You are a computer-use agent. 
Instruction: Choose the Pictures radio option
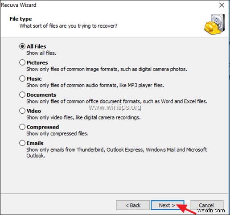point(22,62)
